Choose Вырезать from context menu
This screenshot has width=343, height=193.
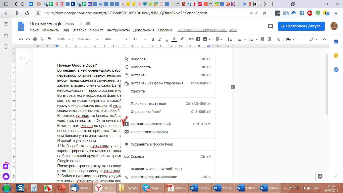[x=168, y=59]
